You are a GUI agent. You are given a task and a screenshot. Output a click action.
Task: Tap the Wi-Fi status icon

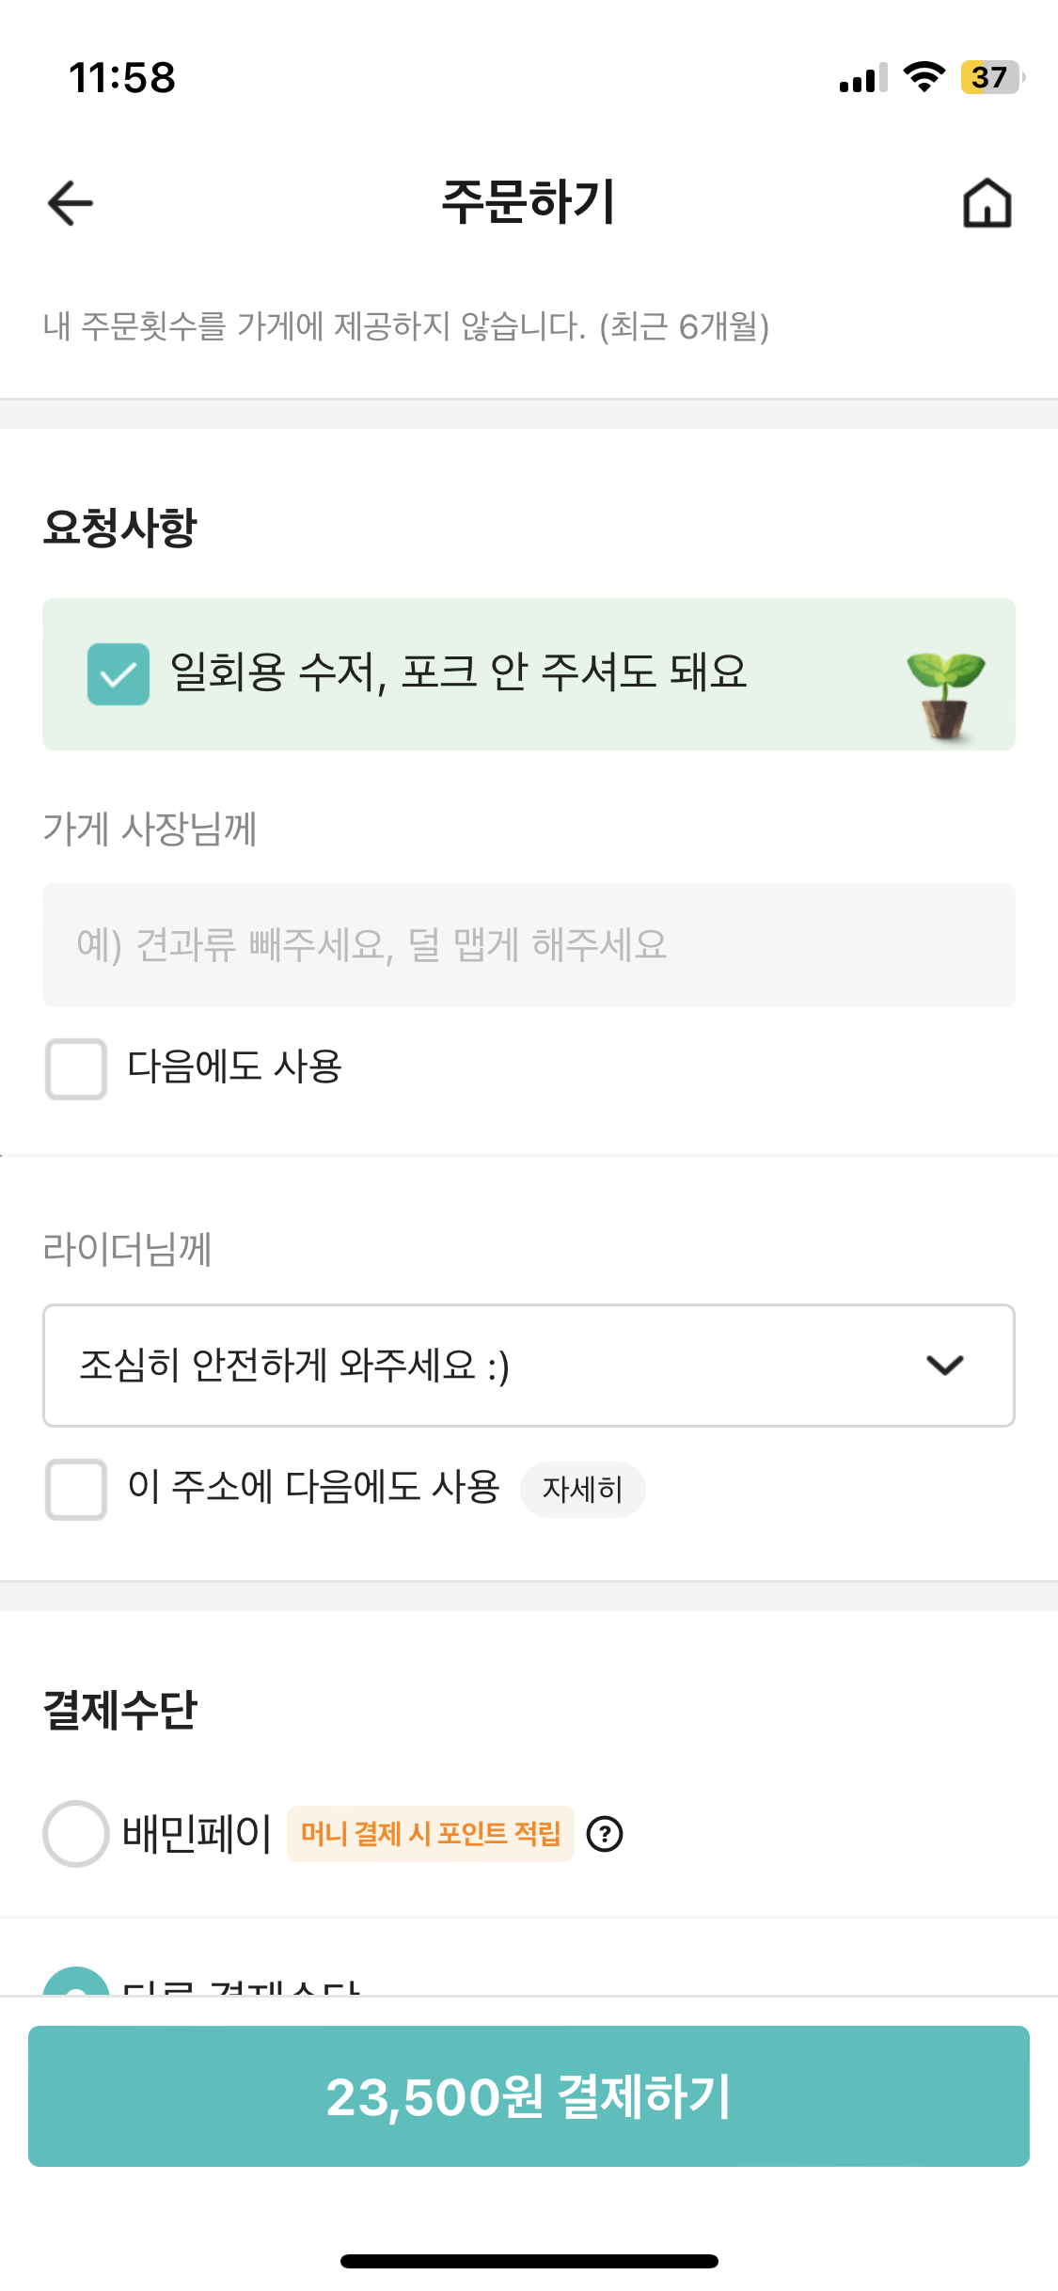click(924, 77)
